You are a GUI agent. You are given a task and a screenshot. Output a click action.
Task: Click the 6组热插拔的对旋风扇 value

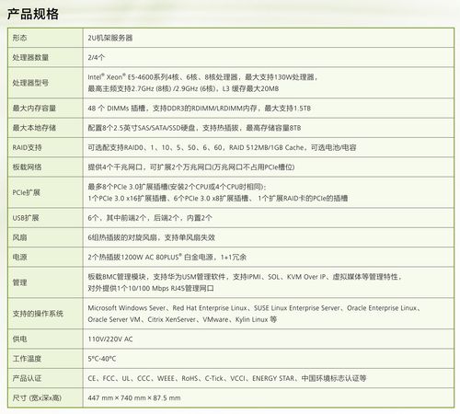(x=152, y=237)
